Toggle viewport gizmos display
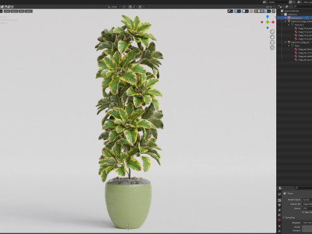This screenshot has width=312, height=234. pyautogui.click(x=235, y=11)
